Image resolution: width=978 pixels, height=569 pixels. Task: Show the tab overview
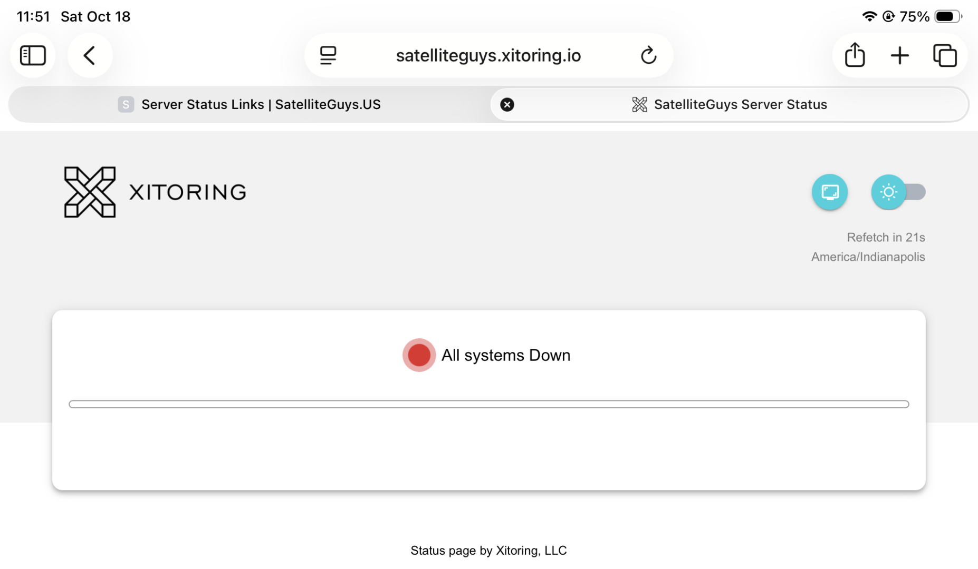point(944,55)
